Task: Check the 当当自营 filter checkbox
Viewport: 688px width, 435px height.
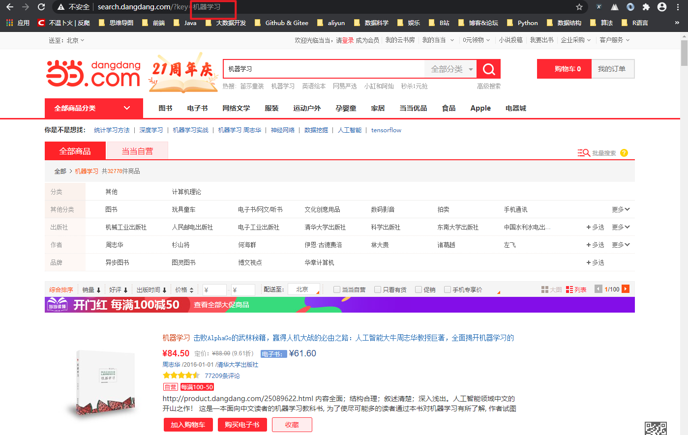Action: [x=337, y=290]
